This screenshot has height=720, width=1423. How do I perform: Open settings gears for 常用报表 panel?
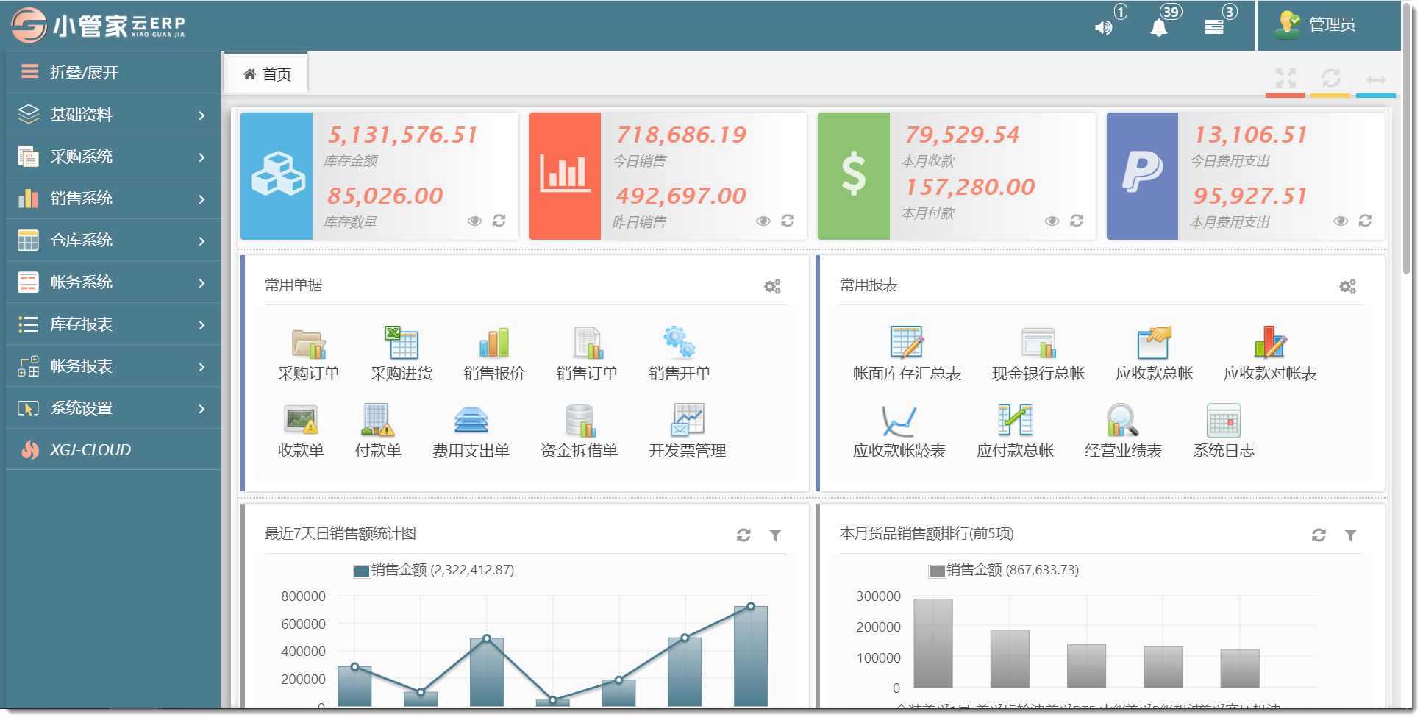(1347, 286)
